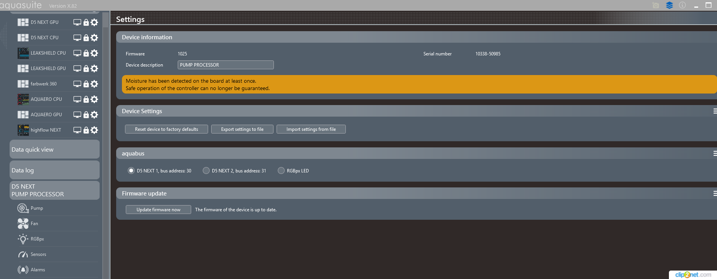
Task: Open the gear settings for farbwerk 360
Action: pos(94,84)
